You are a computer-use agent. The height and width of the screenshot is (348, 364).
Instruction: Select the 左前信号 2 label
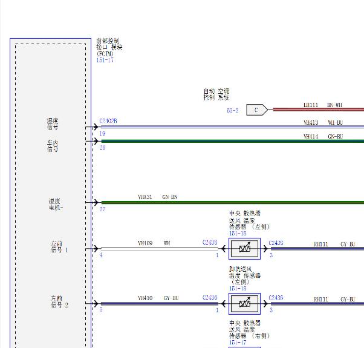pyautogui.click(x=59, y=302)
